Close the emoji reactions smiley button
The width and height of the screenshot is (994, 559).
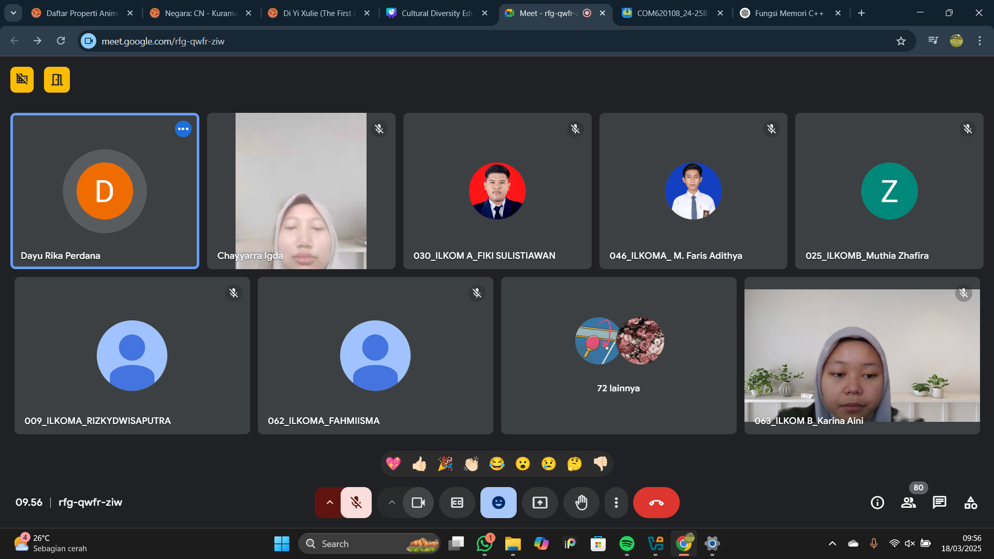pyautogui.click(x=498, y=503)
